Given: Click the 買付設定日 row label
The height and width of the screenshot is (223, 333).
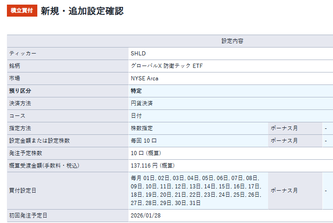Looking at the screenshot, I should pos(23,190).
